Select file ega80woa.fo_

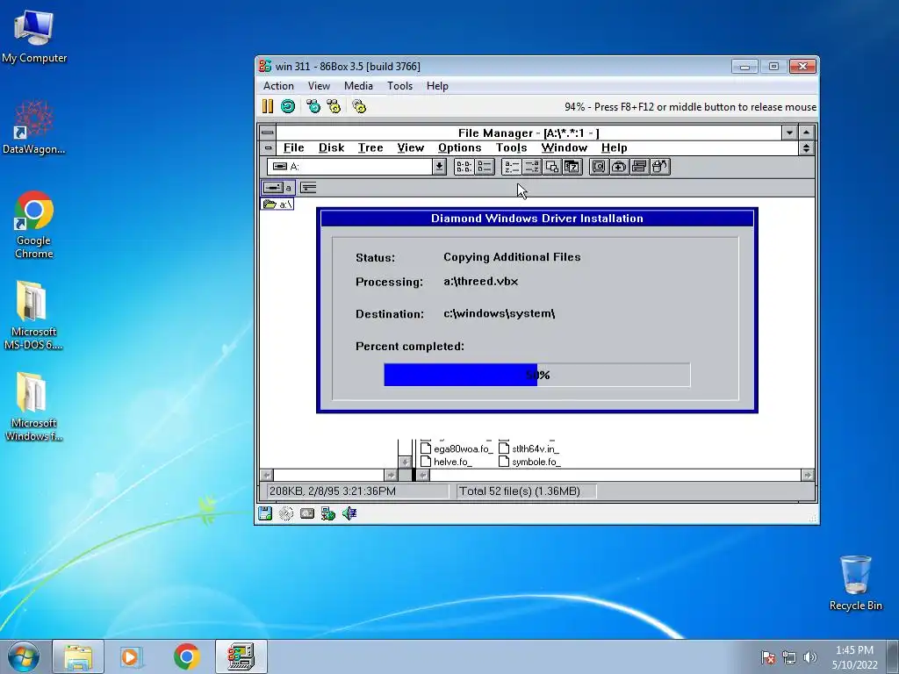coord(457,448)
